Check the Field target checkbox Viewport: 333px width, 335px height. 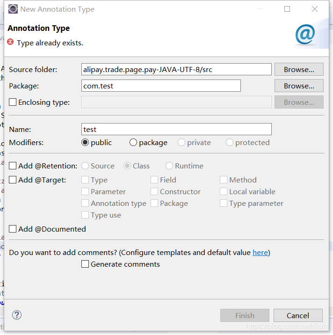coord(154,180)
